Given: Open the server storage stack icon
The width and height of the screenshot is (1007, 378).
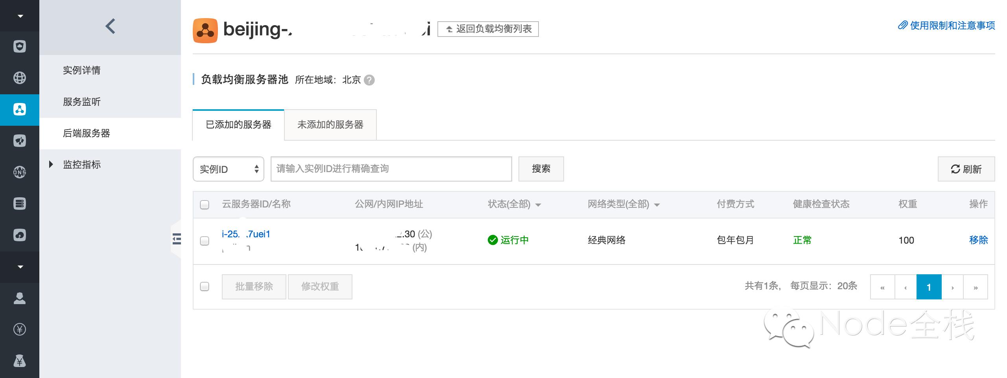Looking at the screenshot, I should [x=20, y=204].
